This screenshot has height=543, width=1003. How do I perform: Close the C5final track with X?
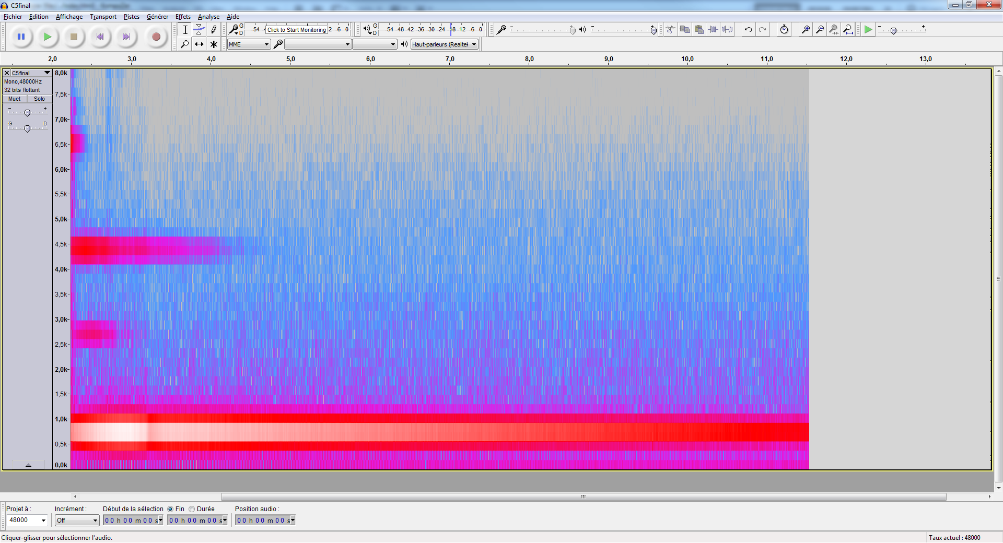coord(7,73)
